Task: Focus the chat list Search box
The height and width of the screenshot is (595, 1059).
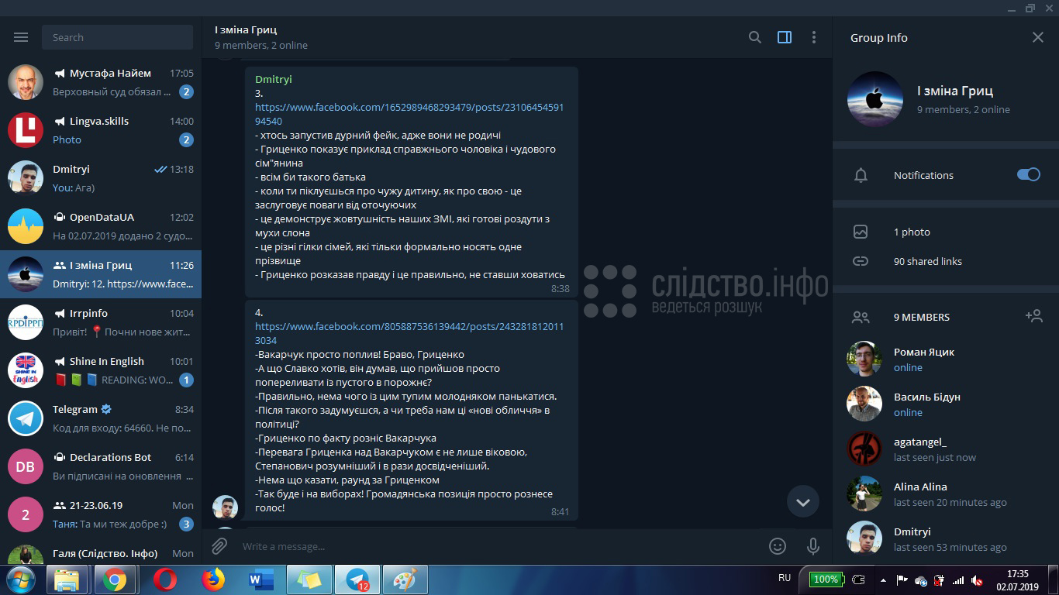Action: pos(118,37)
